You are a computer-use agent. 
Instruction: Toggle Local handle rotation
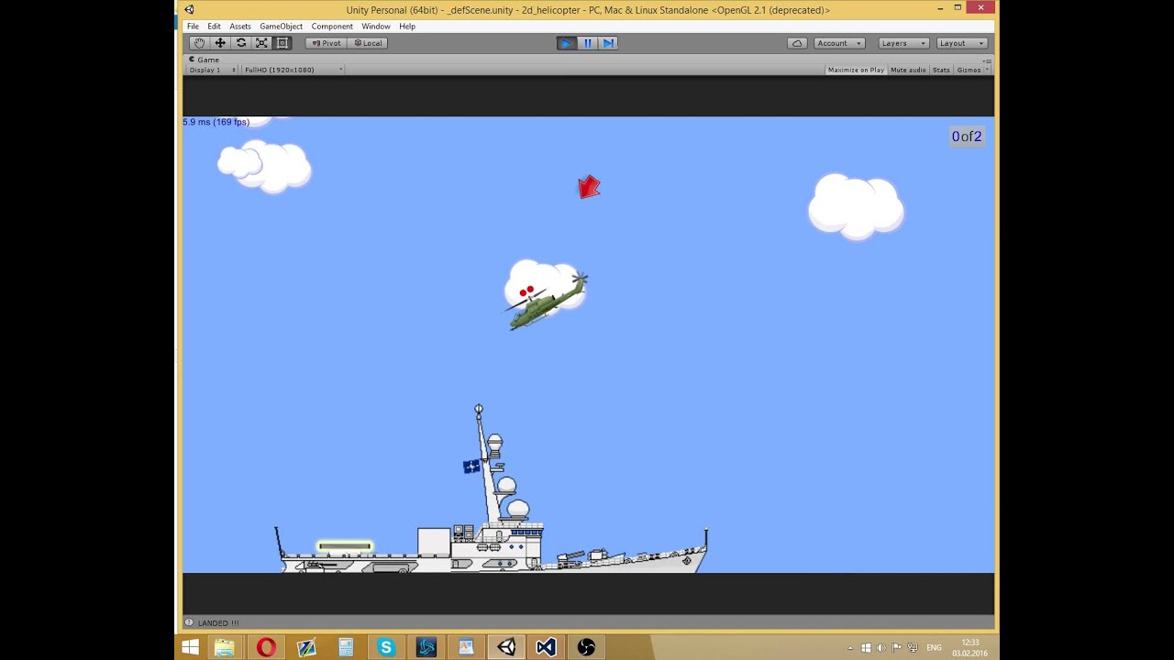click(367, 42)
